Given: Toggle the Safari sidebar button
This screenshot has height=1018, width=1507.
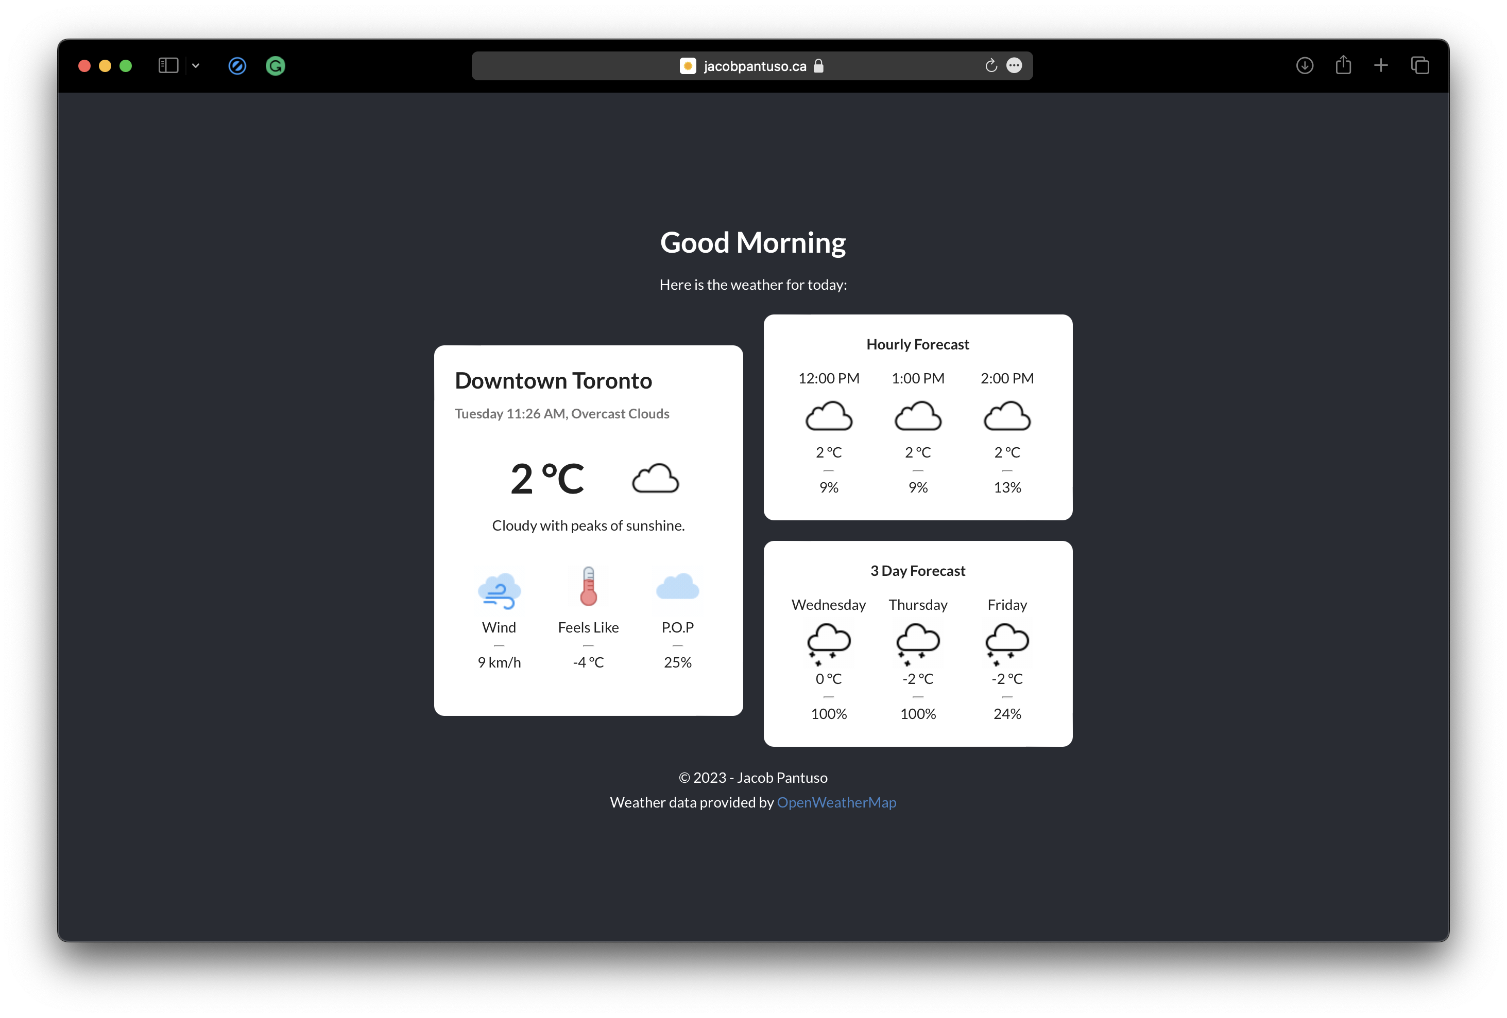Looking at the screenshot, I should (168, 66).
